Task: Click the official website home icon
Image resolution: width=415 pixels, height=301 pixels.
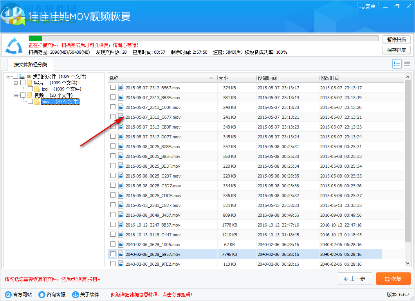Action: pos(8,294)
